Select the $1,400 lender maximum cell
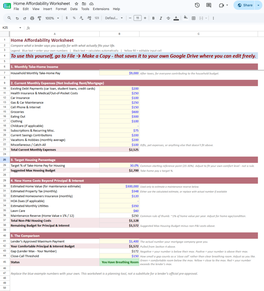The width and height of the screenshot is (264, 291). click(120, 242)
